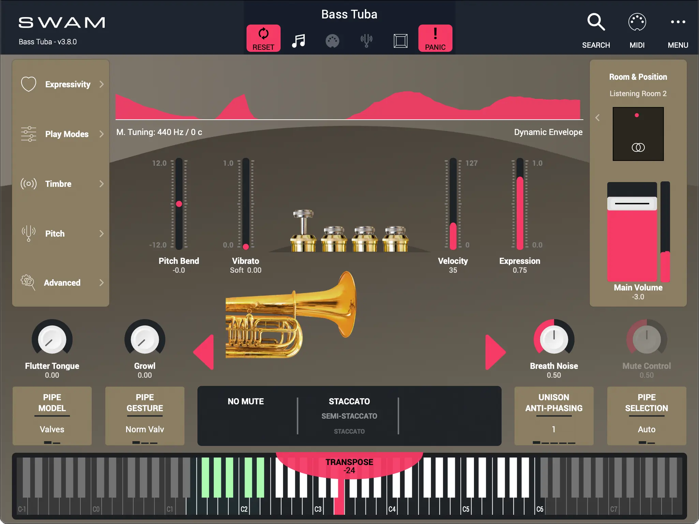The height and width of the screenshot is (524, 699).
Task: Open the Advanced settings section
Action: pyautogui.click(x=61, y=283)
